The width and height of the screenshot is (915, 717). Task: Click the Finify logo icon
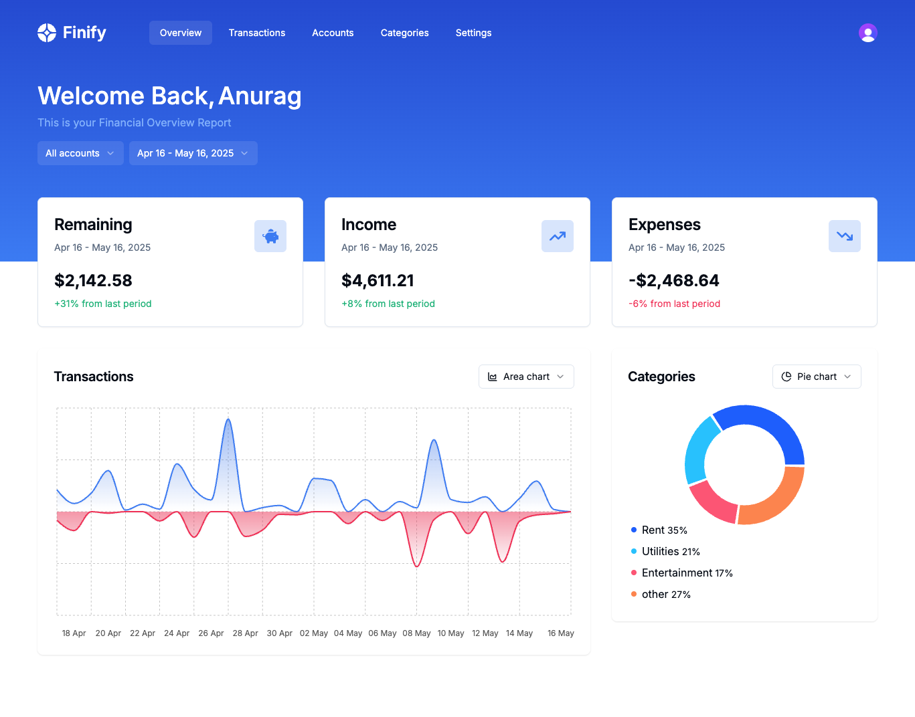point(46,32)
